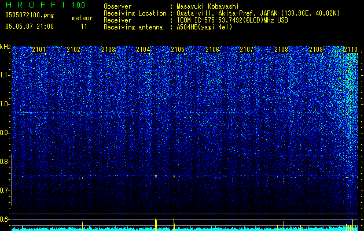Image resolution: width=364 pixels, height=231 pixels.
Task: Click the 1.0 kHz axis label
Action: coord(5,104)
